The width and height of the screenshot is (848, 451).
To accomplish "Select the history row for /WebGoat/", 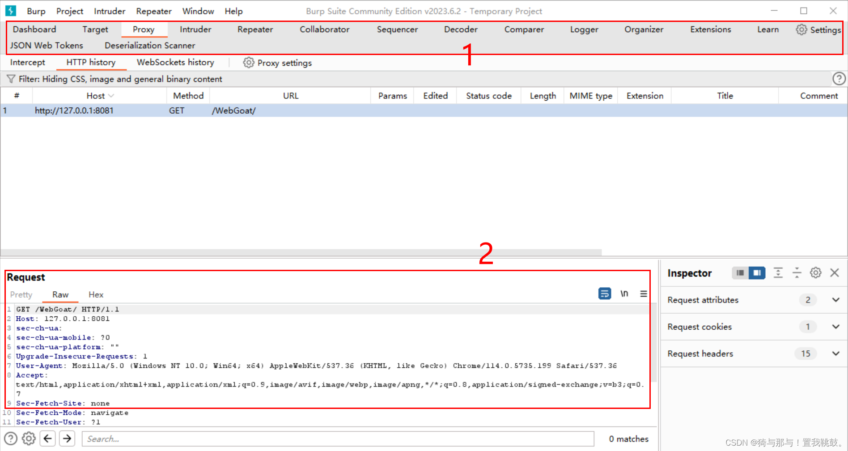I will (424, 111).
